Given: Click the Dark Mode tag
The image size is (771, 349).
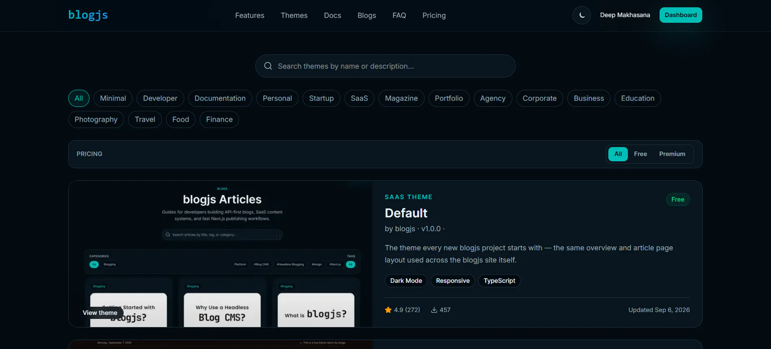Looking at the screenshot, I should tap(406, 281).
